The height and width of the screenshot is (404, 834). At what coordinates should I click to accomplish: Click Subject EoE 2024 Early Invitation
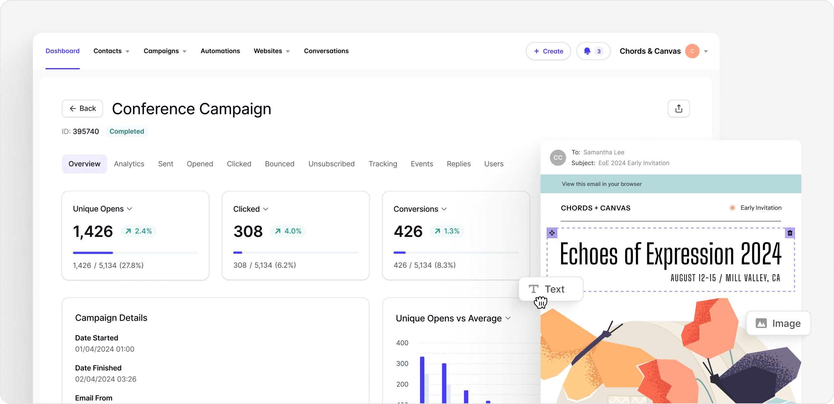pyautogui.click(x=620, y=163)
